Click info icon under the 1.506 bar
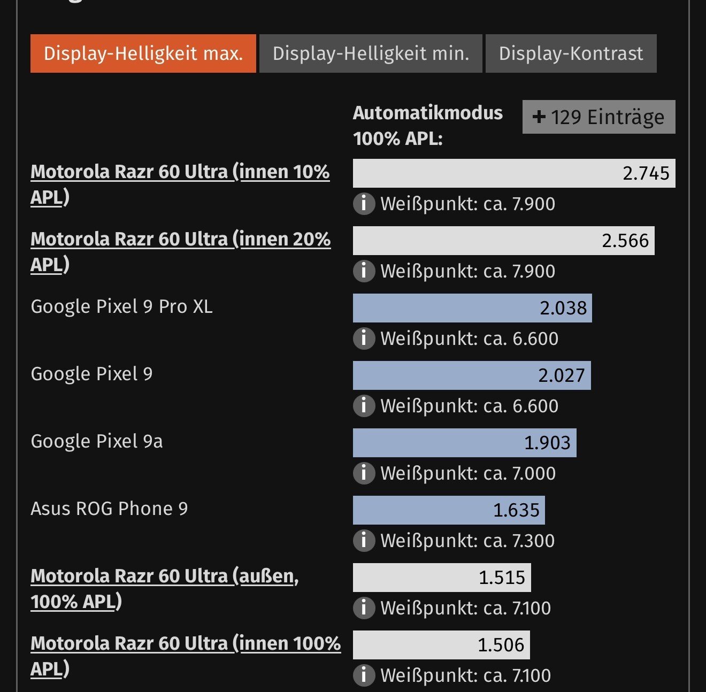706x692 pixels. pos(364,675)
